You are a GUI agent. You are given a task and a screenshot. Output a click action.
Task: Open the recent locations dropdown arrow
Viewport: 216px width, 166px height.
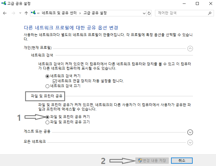point(20,13)
